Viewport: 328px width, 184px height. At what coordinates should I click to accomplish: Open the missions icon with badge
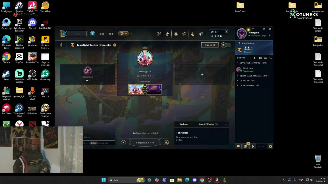point(245,146)
